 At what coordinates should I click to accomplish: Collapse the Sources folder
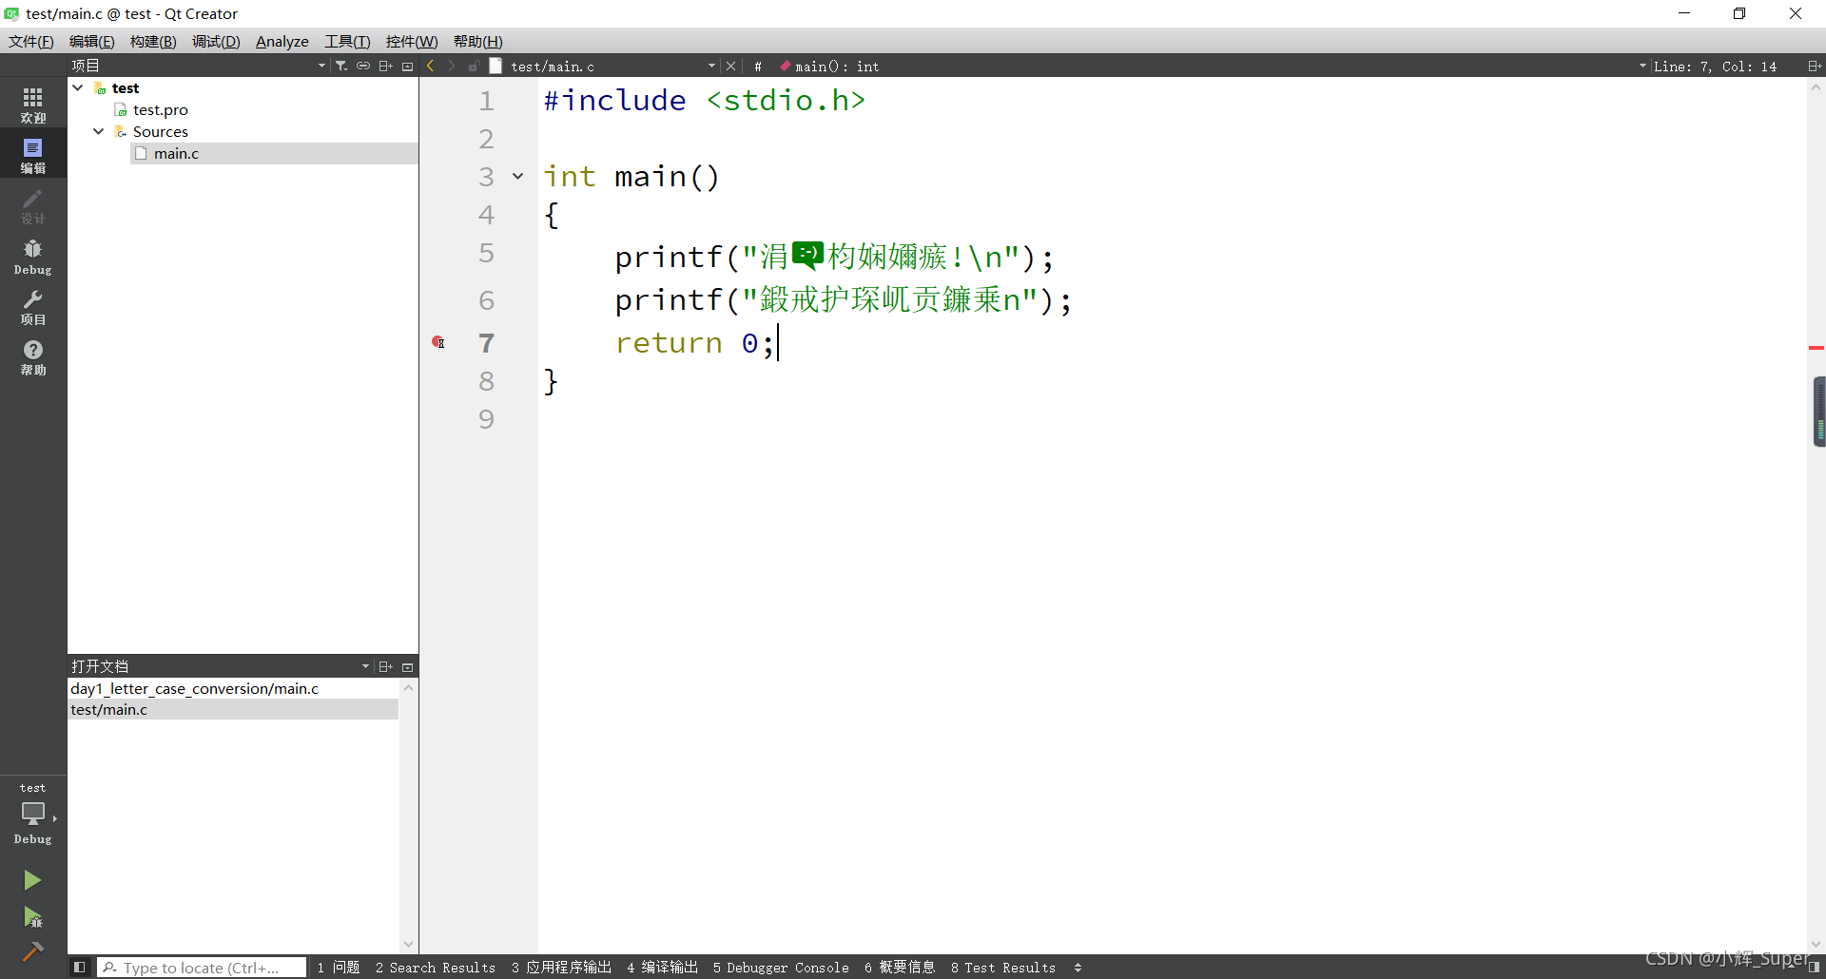click(99, 131)
